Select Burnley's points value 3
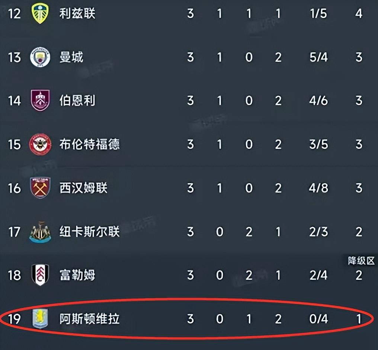The height and width of the screenshot is (350, 378). [x=358, y=101]
